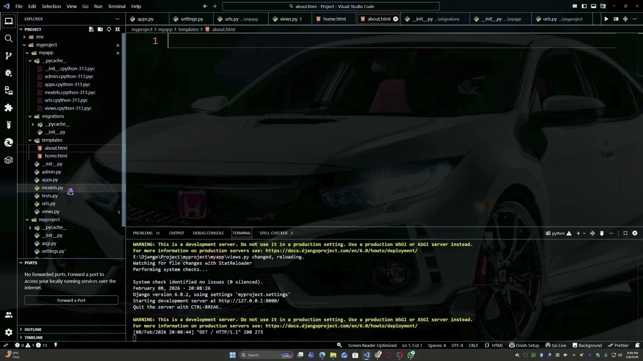The image size is (643, 361).
Task: Open the Accounts menu in activity bar
Action: click(x=9, y=315)
